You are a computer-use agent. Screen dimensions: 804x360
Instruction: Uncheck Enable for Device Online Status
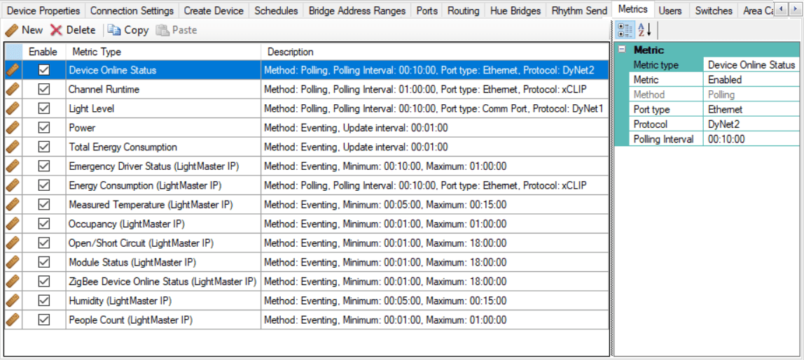pos(44,70)
